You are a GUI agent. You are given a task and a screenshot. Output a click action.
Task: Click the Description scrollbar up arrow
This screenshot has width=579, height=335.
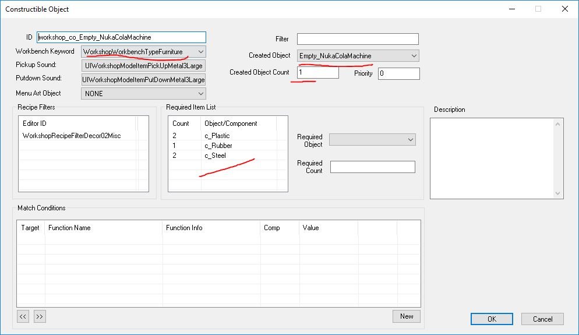(x=557, y=124)
